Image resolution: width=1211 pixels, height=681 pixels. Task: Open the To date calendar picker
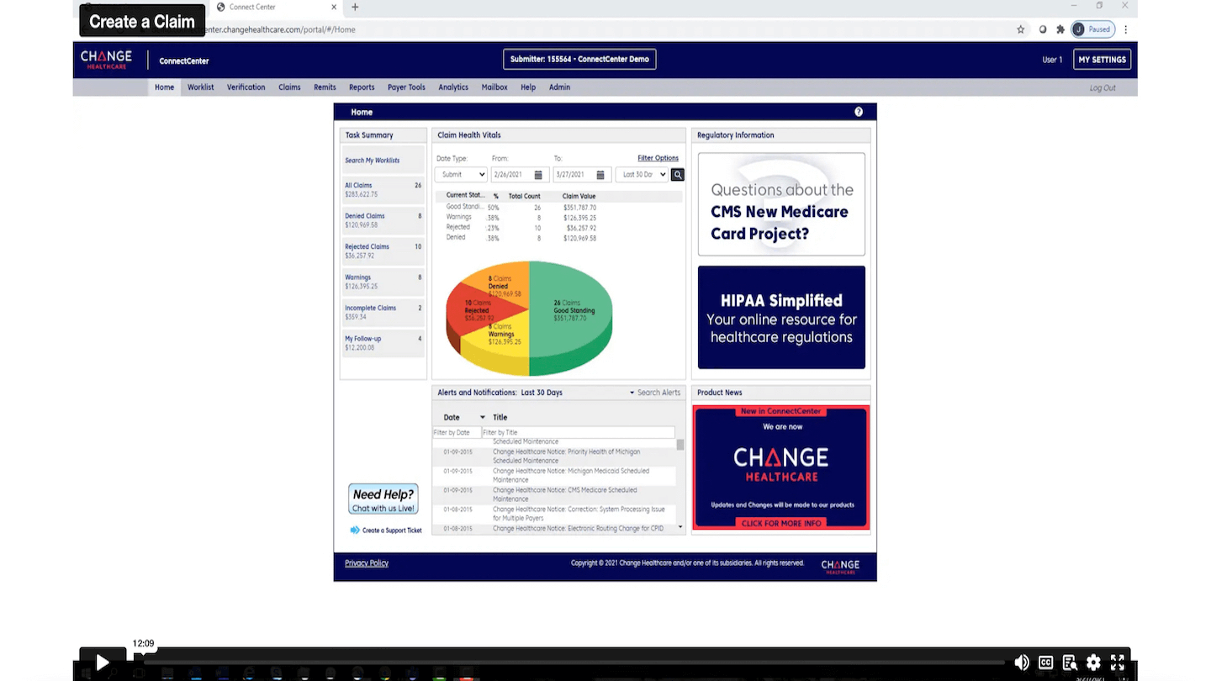point(600,175)
